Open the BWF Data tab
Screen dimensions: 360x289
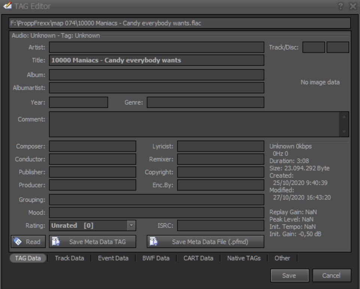click(156, 258)
